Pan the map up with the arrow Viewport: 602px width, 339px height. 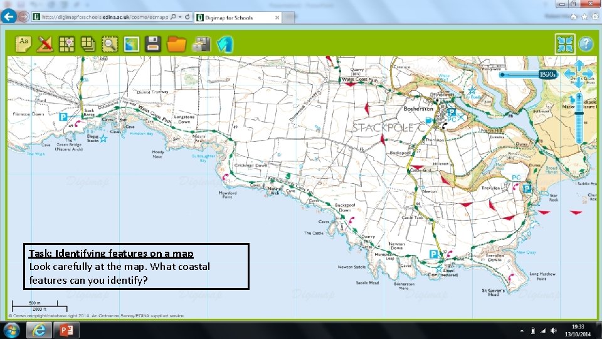(x=579, y=65)
